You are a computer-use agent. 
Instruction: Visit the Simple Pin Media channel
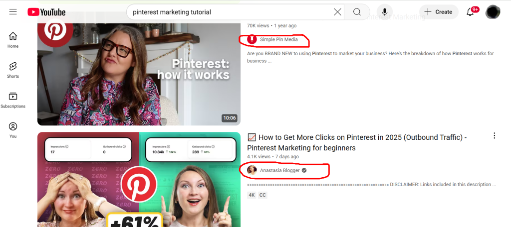click(x=278, y=39)
